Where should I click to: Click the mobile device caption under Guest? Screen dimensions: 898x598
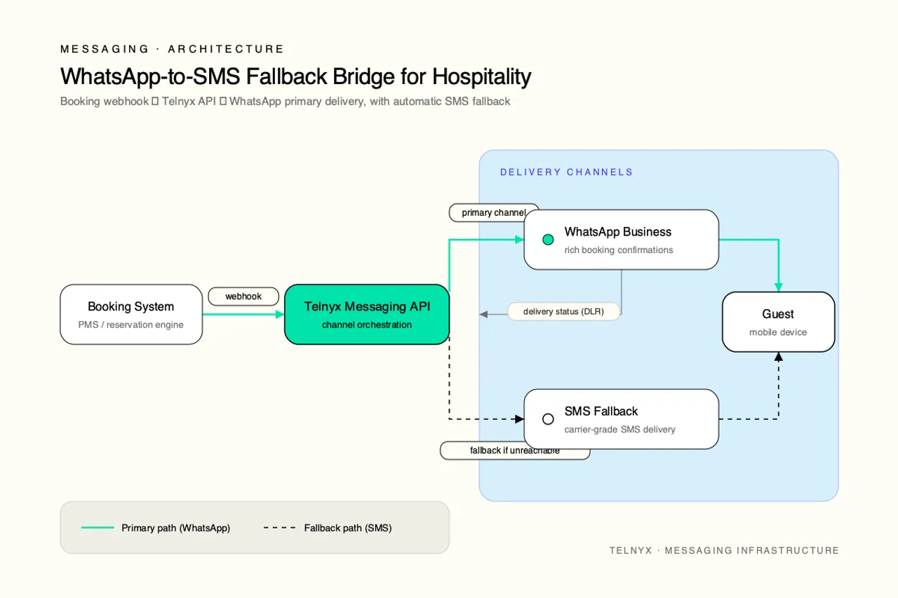tap(778, 332)
